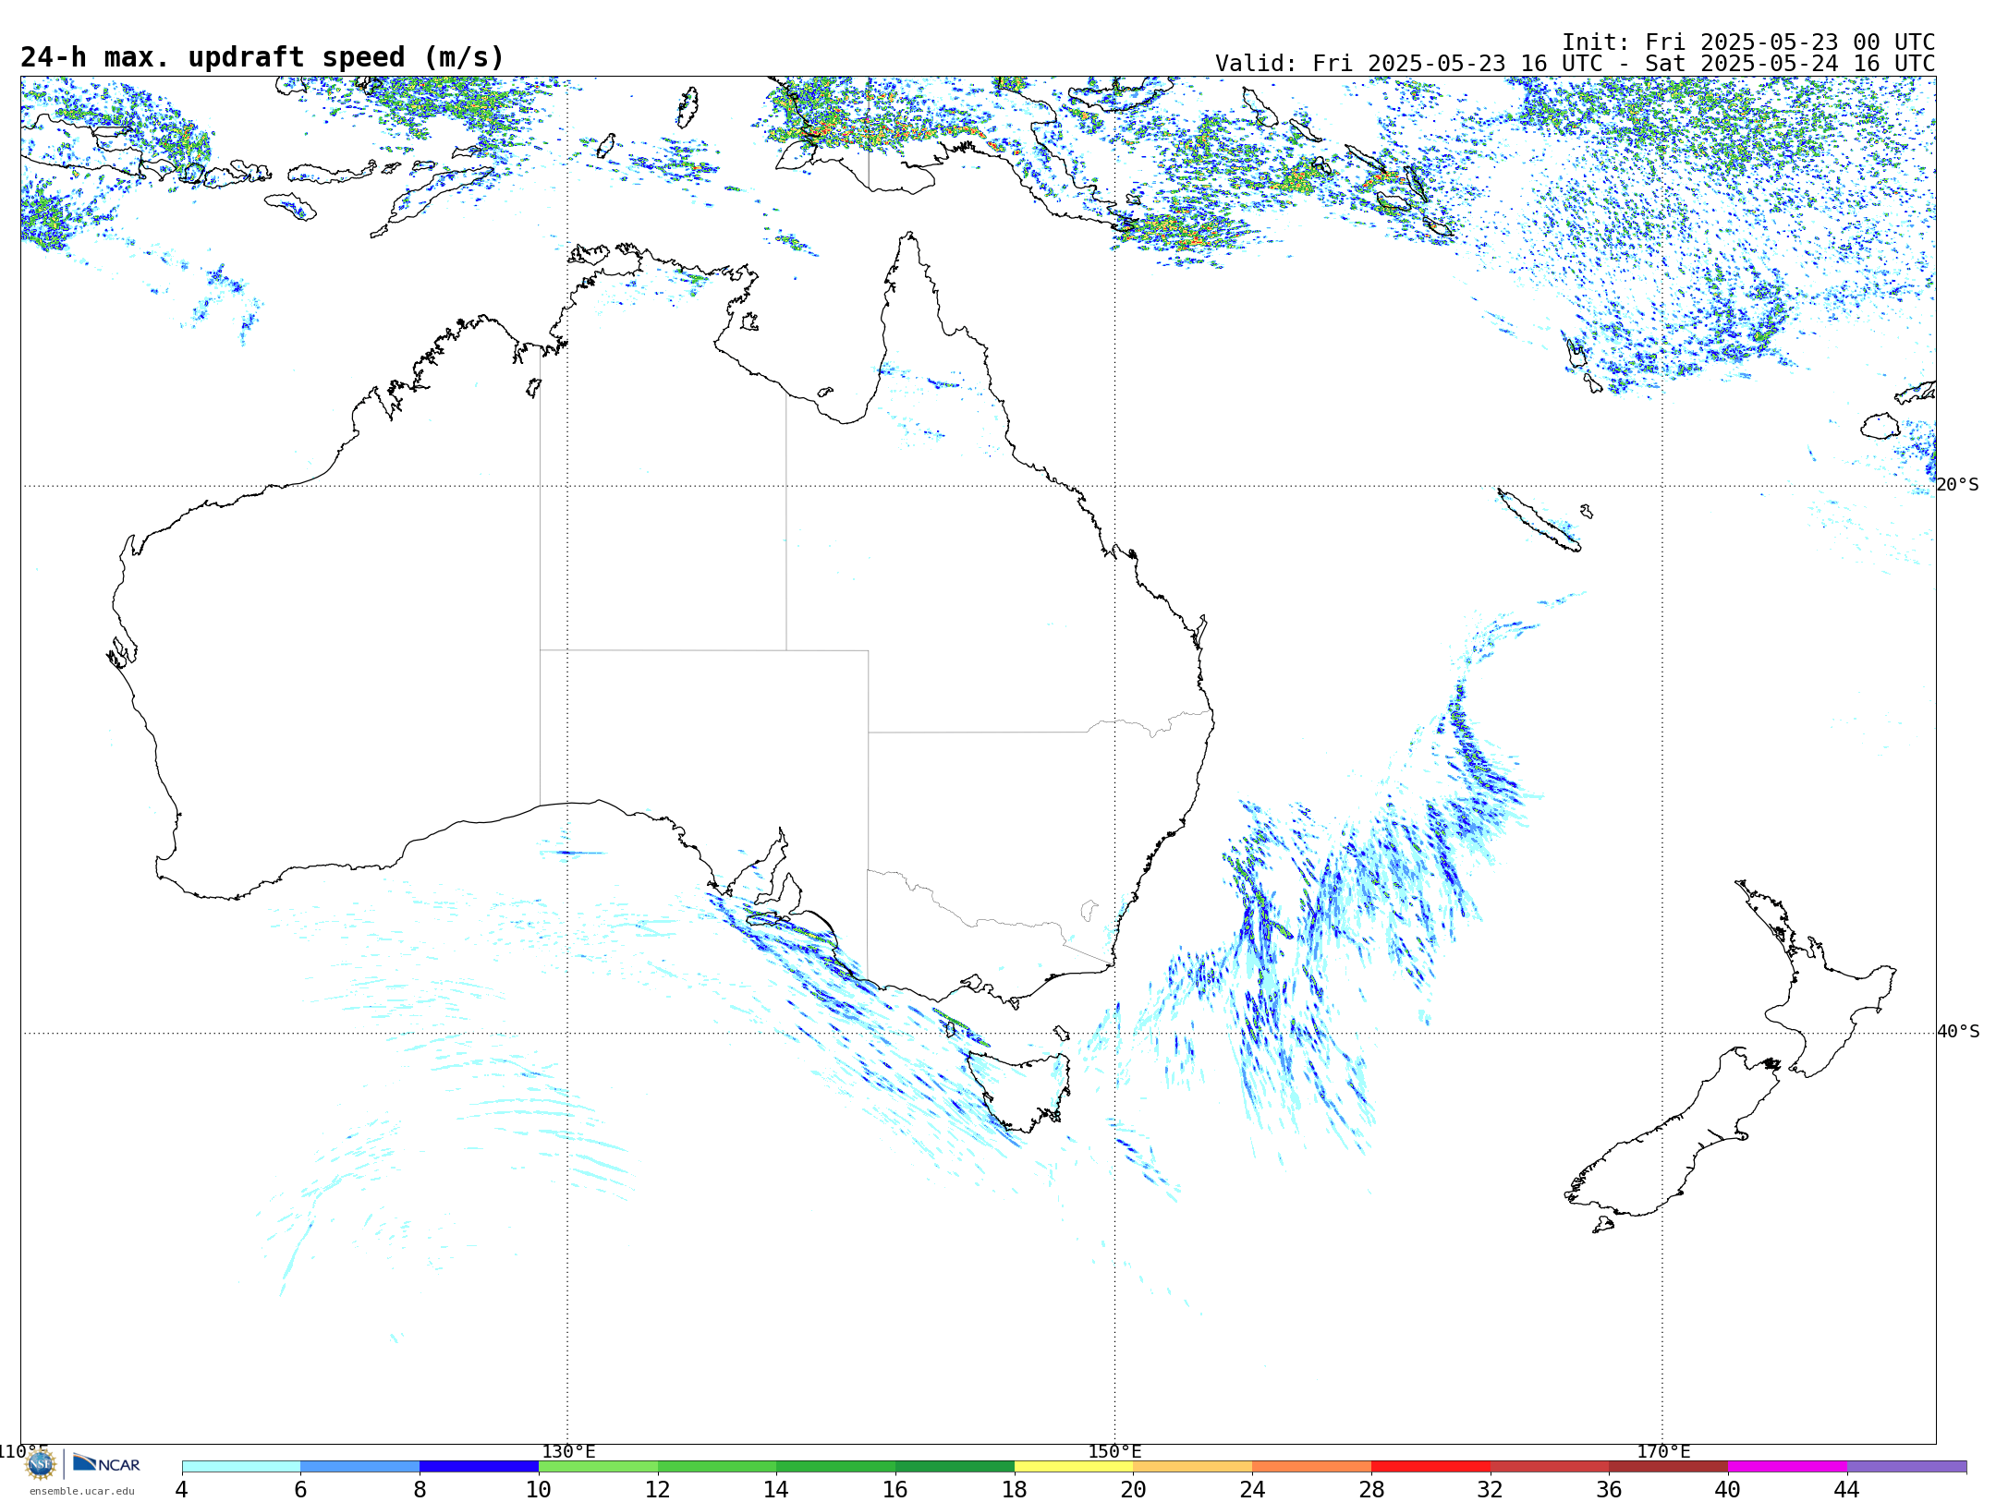Click the "150°E" longitude label
The image size is (1996, 1502).
[x=1114, y=1452]
